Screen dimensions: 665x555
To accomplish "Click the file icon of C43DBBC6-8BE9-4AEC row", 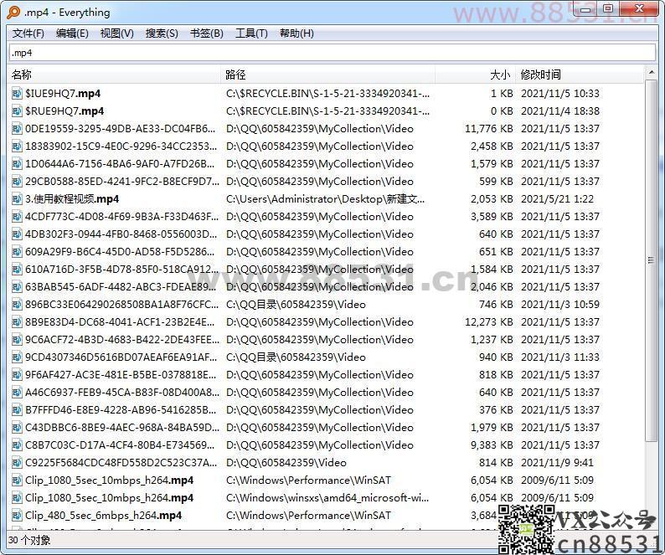I will pos(17,428).
